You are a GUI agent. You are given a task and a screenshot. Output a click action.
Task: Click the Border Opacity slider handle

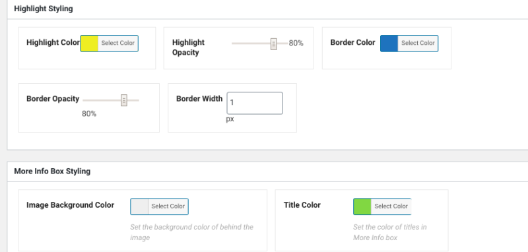(x=124, y=100)
